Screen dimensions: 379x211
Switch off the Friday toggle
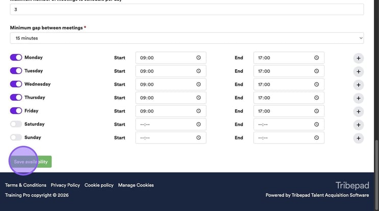16,111
